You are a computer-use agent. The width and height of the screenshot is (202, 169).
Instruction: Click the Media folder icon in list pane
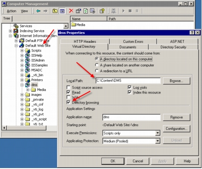click(x=74, y=25)
